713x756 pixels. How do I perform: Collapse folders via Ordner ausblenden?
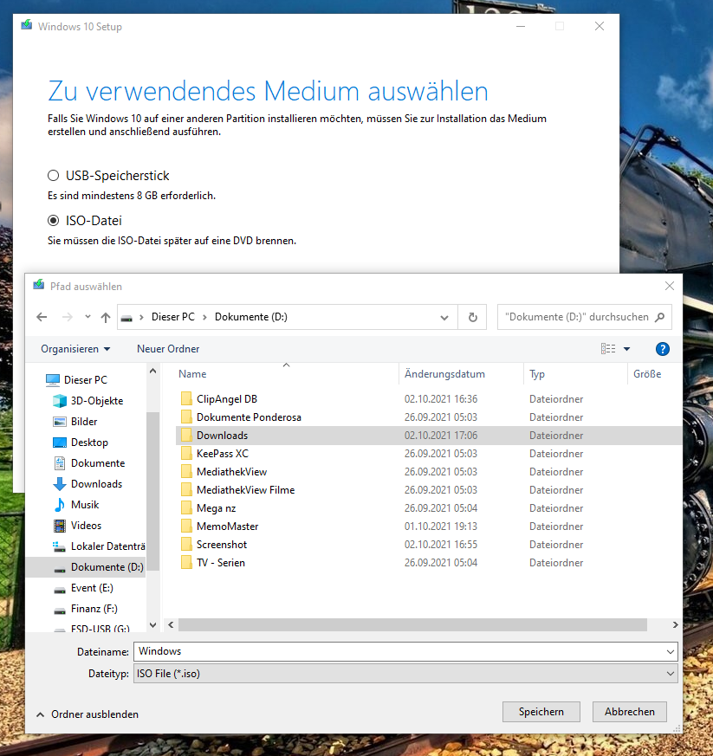88,714
